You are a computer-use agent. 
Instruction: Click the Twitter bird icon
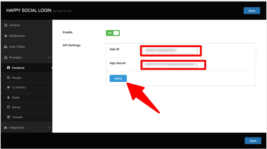8,87
